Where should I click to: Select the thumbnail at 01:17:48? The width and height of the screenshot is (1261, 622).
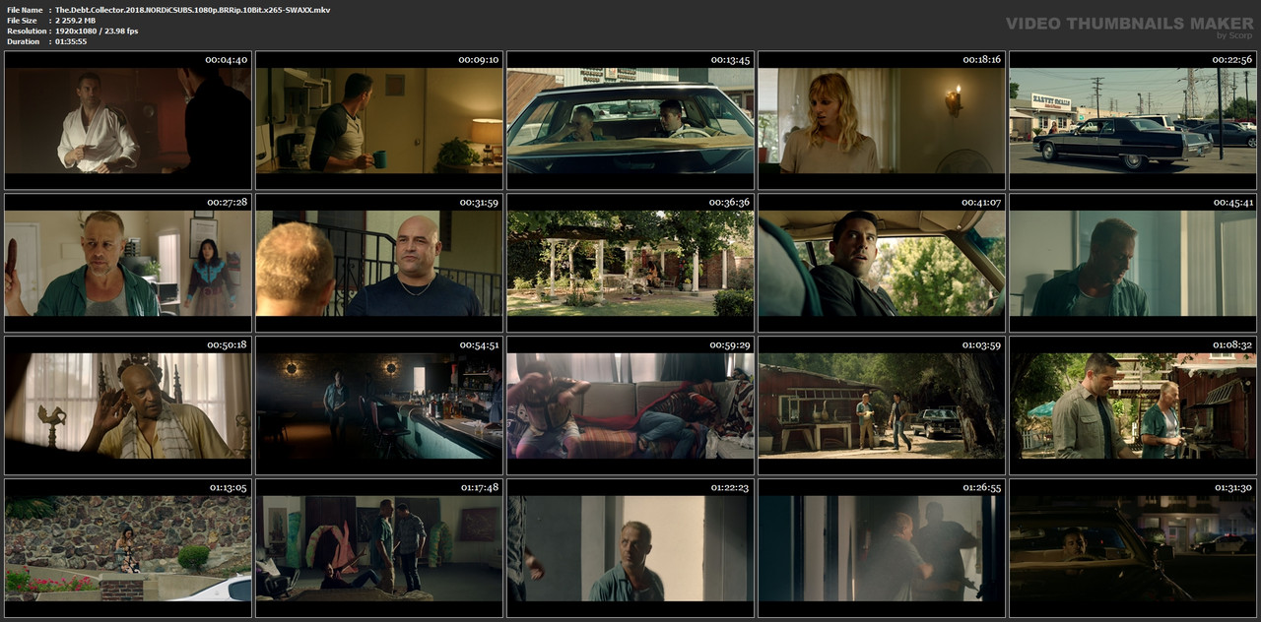(379, 548)
